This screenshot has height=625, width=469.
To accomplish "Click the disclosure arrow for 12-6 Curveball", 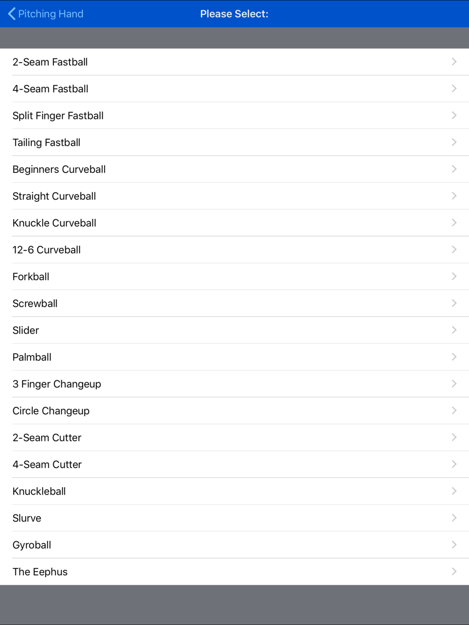I will click(x=454, y=249).
